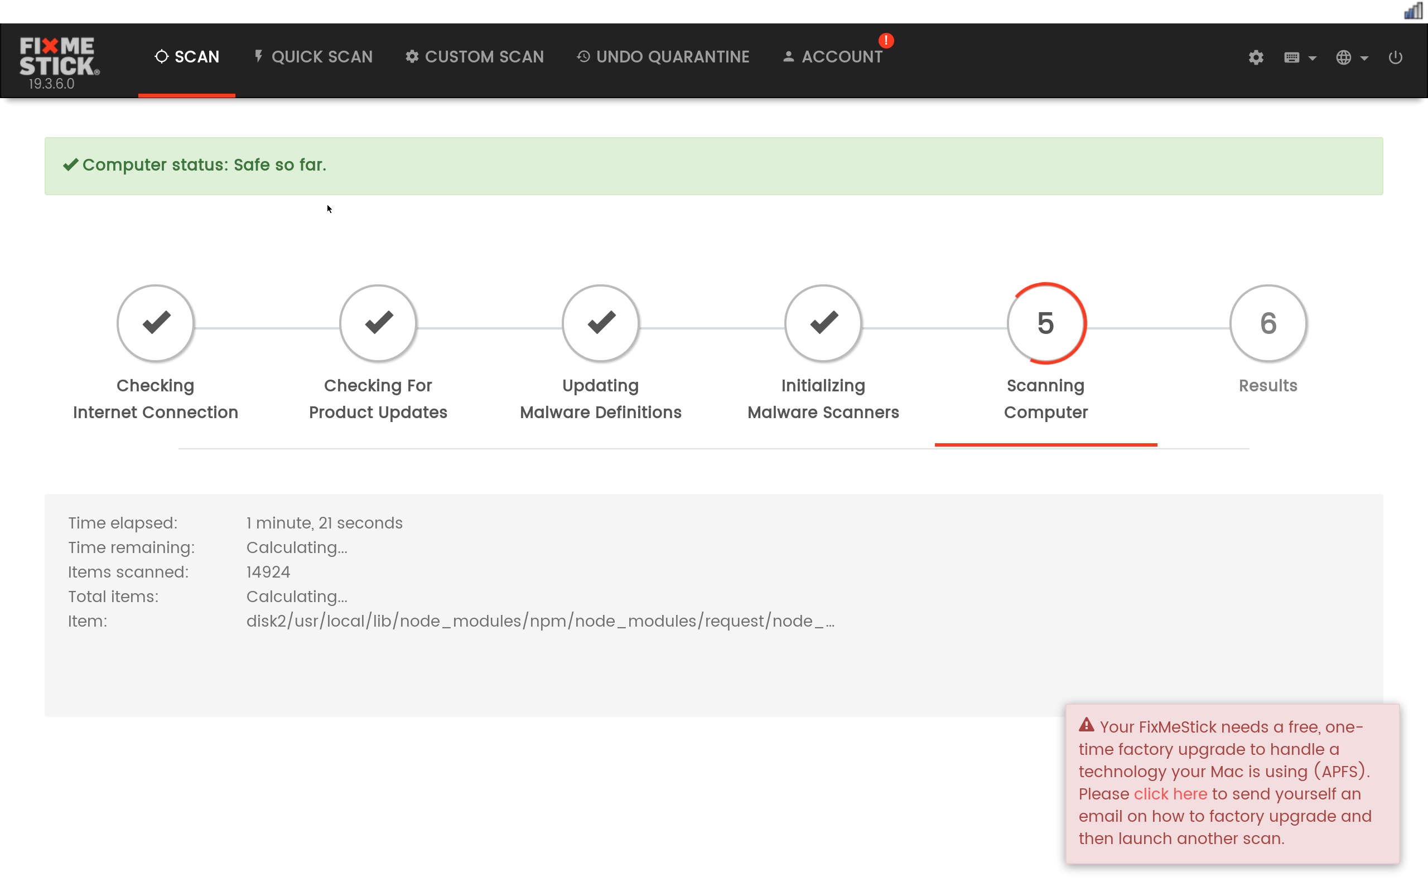Image resolution: width=1428 pixels, height=892 pixels.
Task: Click the version number 19.3.6.0
Action: (x=51, y=84)
